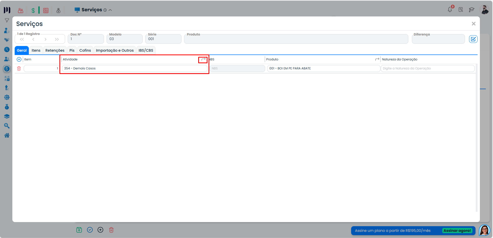Viewport: 493px width, 238px height.
Task: Open the money bag icon in sidebar
Action: point(7,107)
